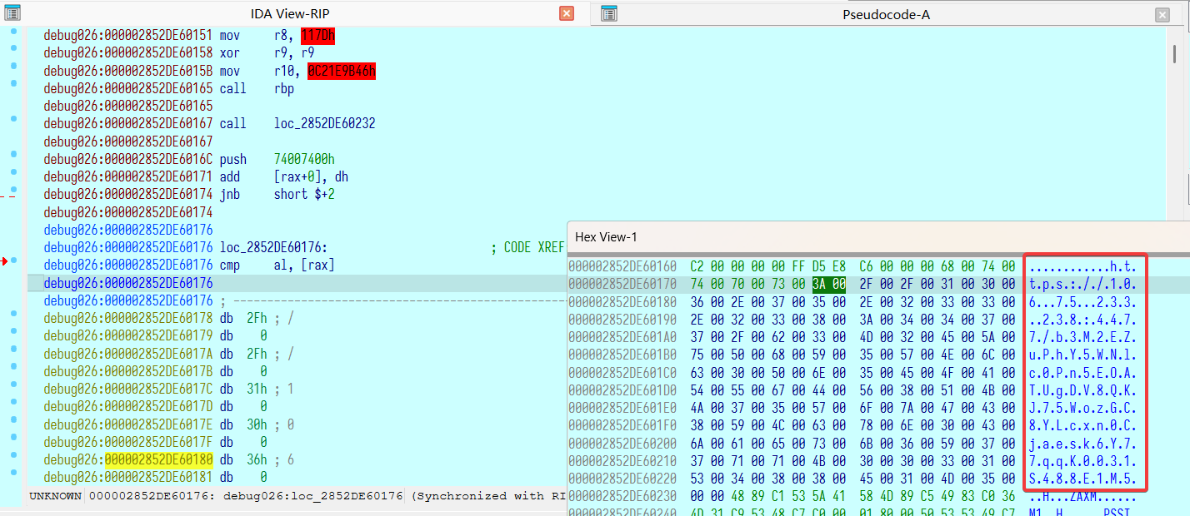Click the red RIP arrow in gutter
The width and height of the screenshot is (1190, 516).
pos(5,262)
